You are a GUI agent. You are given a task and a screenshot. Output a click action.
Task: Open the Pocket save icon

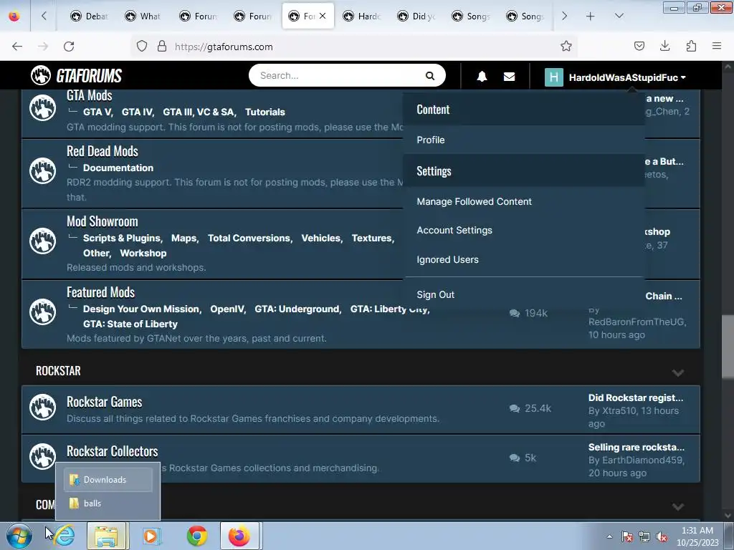(639, 46)
